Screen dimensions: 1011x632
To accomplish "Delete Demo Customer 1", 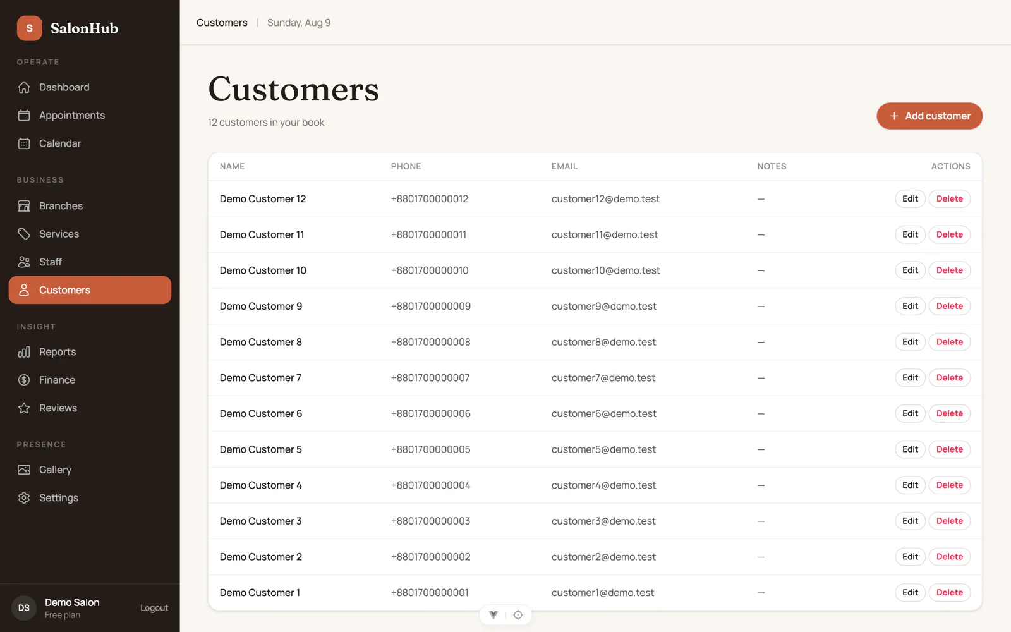I will pos(950,593).
